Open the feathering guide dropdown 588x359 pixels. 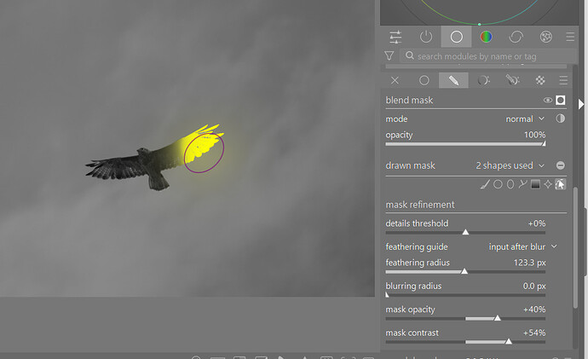[x=522, y=246]
